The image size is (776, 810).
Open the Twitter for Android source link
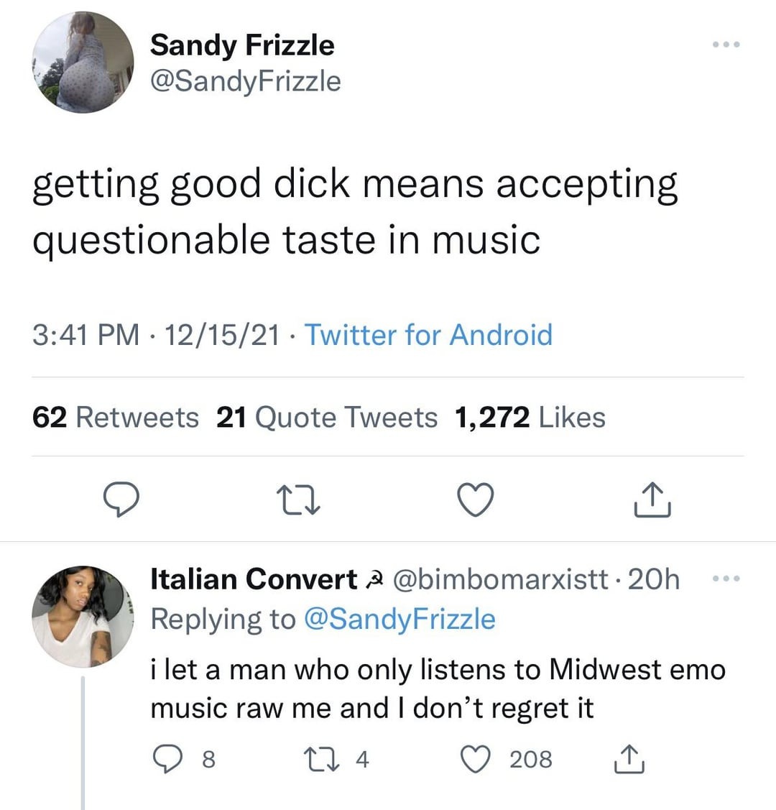429,335
